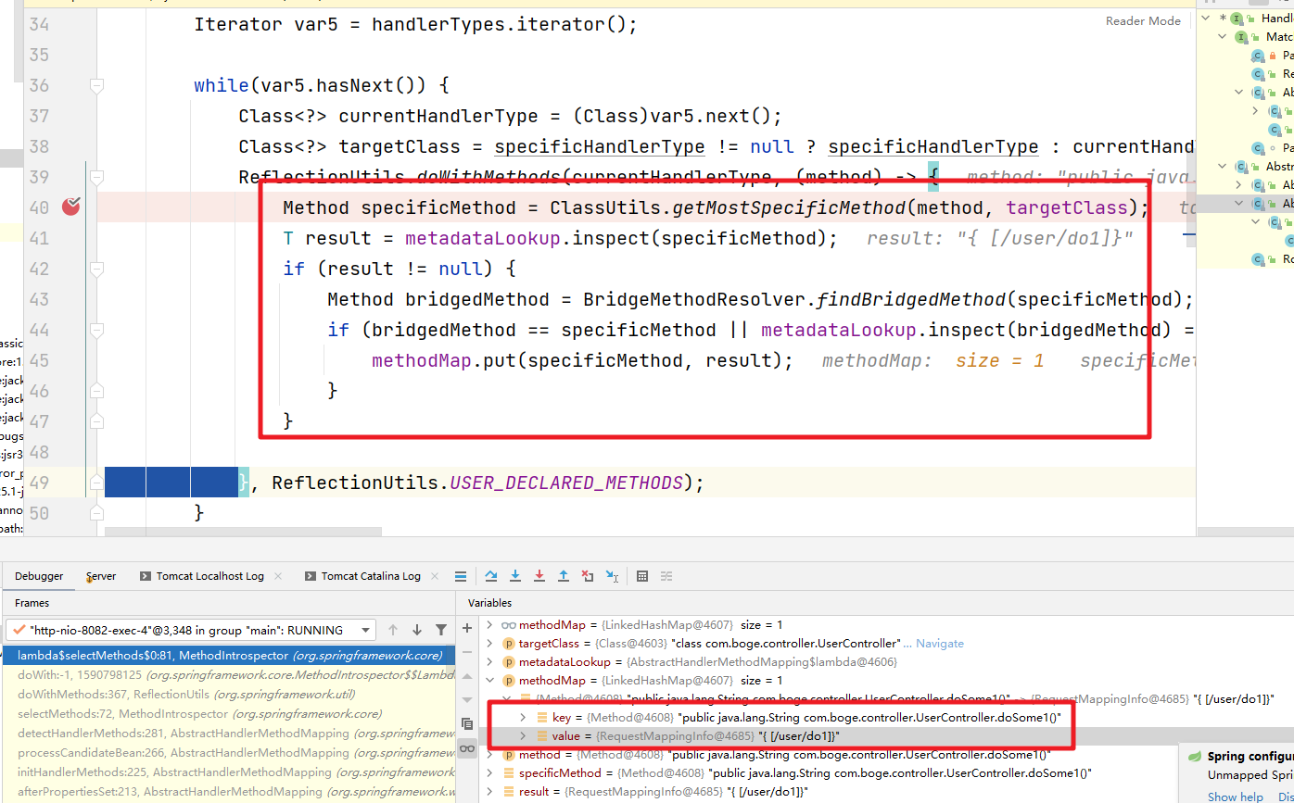Toggle the breakpoint on line 40
The height and width of the screenshot is (803, 1294).
point(71,207)
